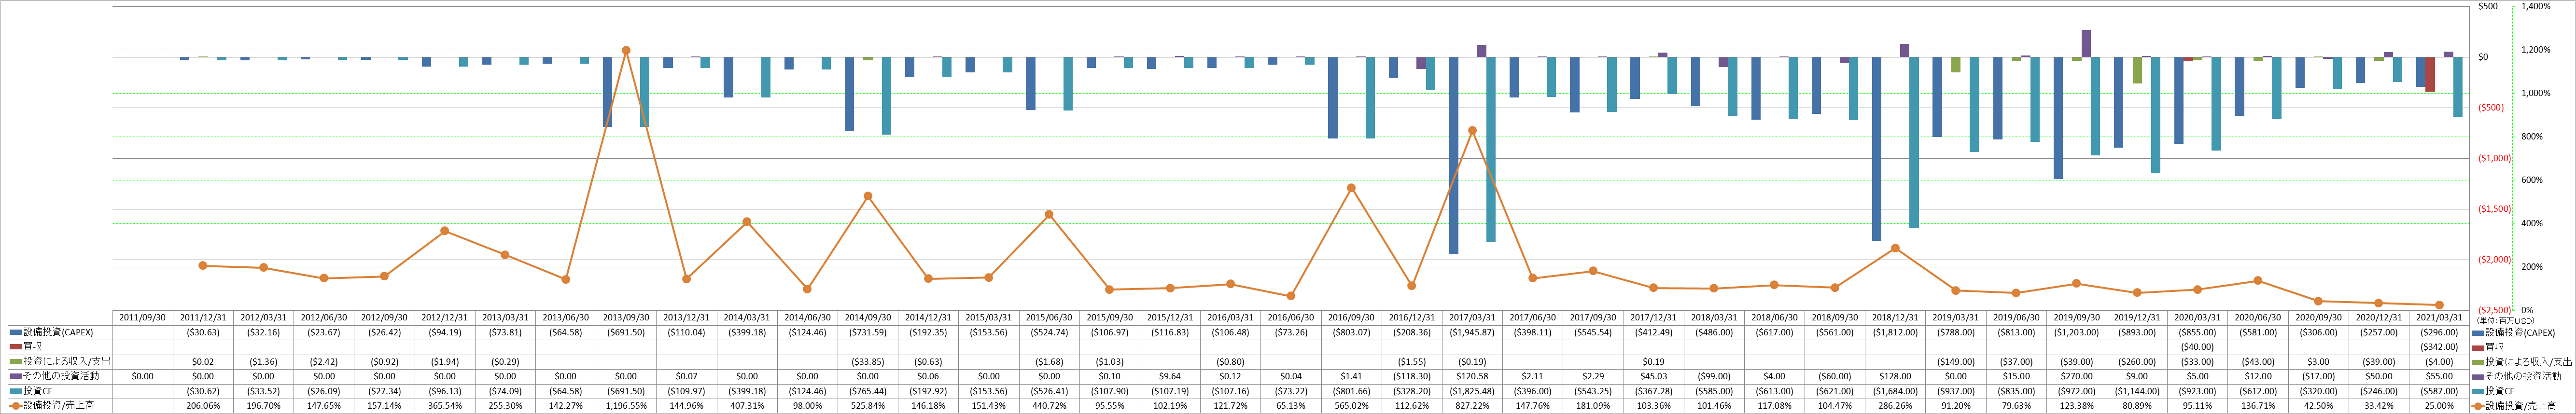The width and height of the screenshot is (2576, 414).
Task: Click the $55.00 other investing cell
Action: (x=2439, y=376)
